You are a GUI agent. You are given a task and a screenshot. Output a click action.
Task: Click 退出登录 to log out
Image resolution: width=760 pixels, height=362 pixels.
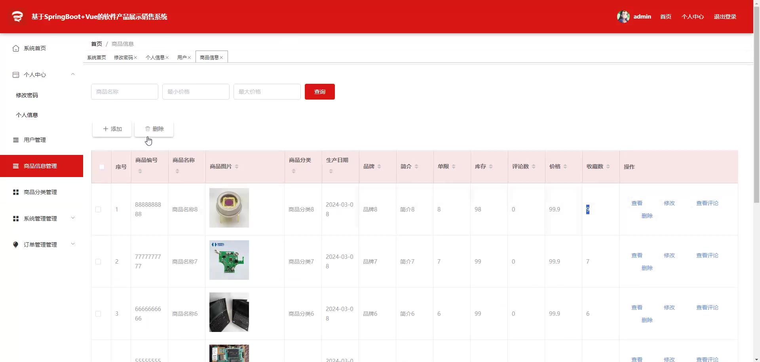pos(725,17)
